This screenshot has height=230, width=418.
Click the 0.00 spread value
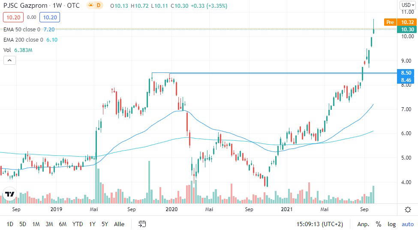31,17
